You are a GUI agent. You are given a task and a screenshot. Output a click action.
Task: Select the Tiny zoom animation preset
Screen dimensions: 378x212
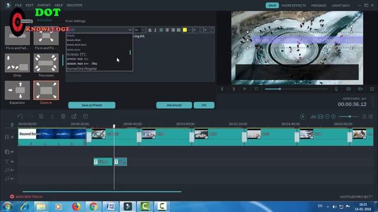[46, 63]
